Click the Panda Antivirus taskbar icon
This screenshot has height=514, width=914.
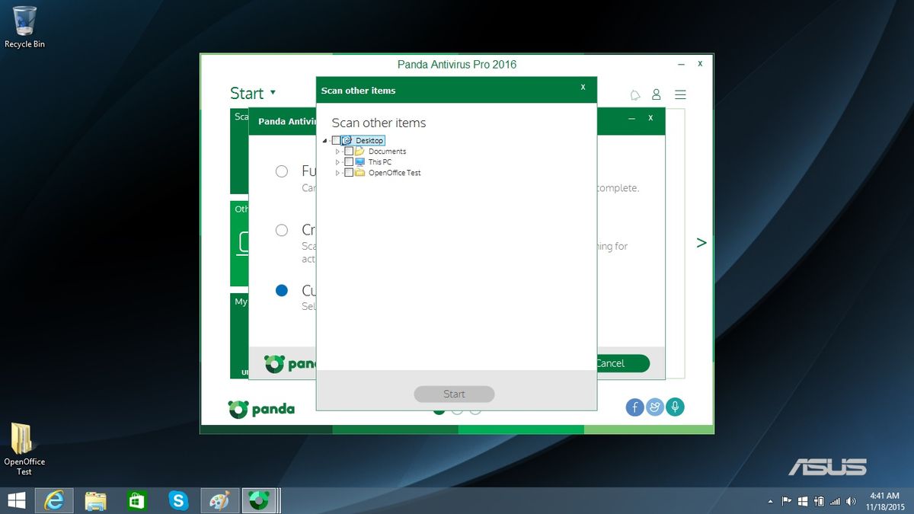tap(260, 500)
